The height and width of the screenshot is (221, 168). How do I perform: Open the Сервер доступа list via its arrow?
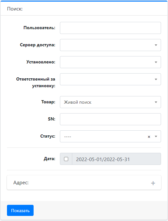pos(156,45)
